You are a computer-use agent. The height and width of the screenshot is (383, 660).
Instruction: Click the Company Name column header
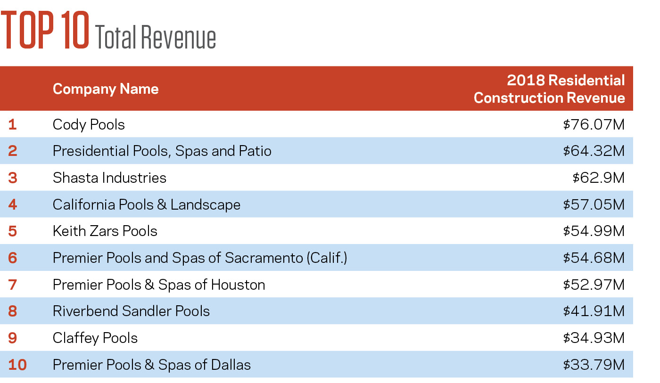click(106, 89)
